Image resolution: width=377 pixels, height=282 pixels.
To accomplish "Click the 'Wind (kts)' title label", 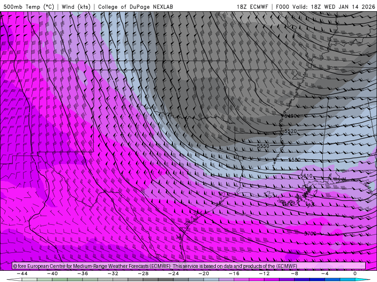I will 76,7.
